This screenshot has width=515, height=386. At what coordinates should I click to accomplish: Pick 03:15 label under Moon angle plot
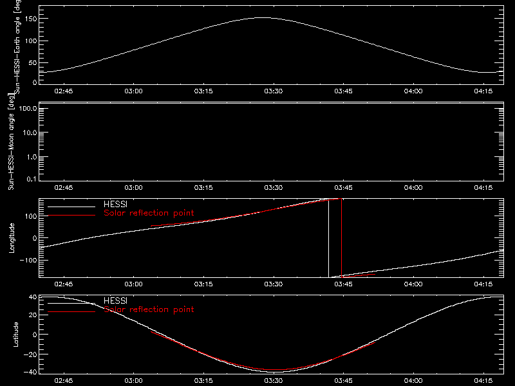203,188
